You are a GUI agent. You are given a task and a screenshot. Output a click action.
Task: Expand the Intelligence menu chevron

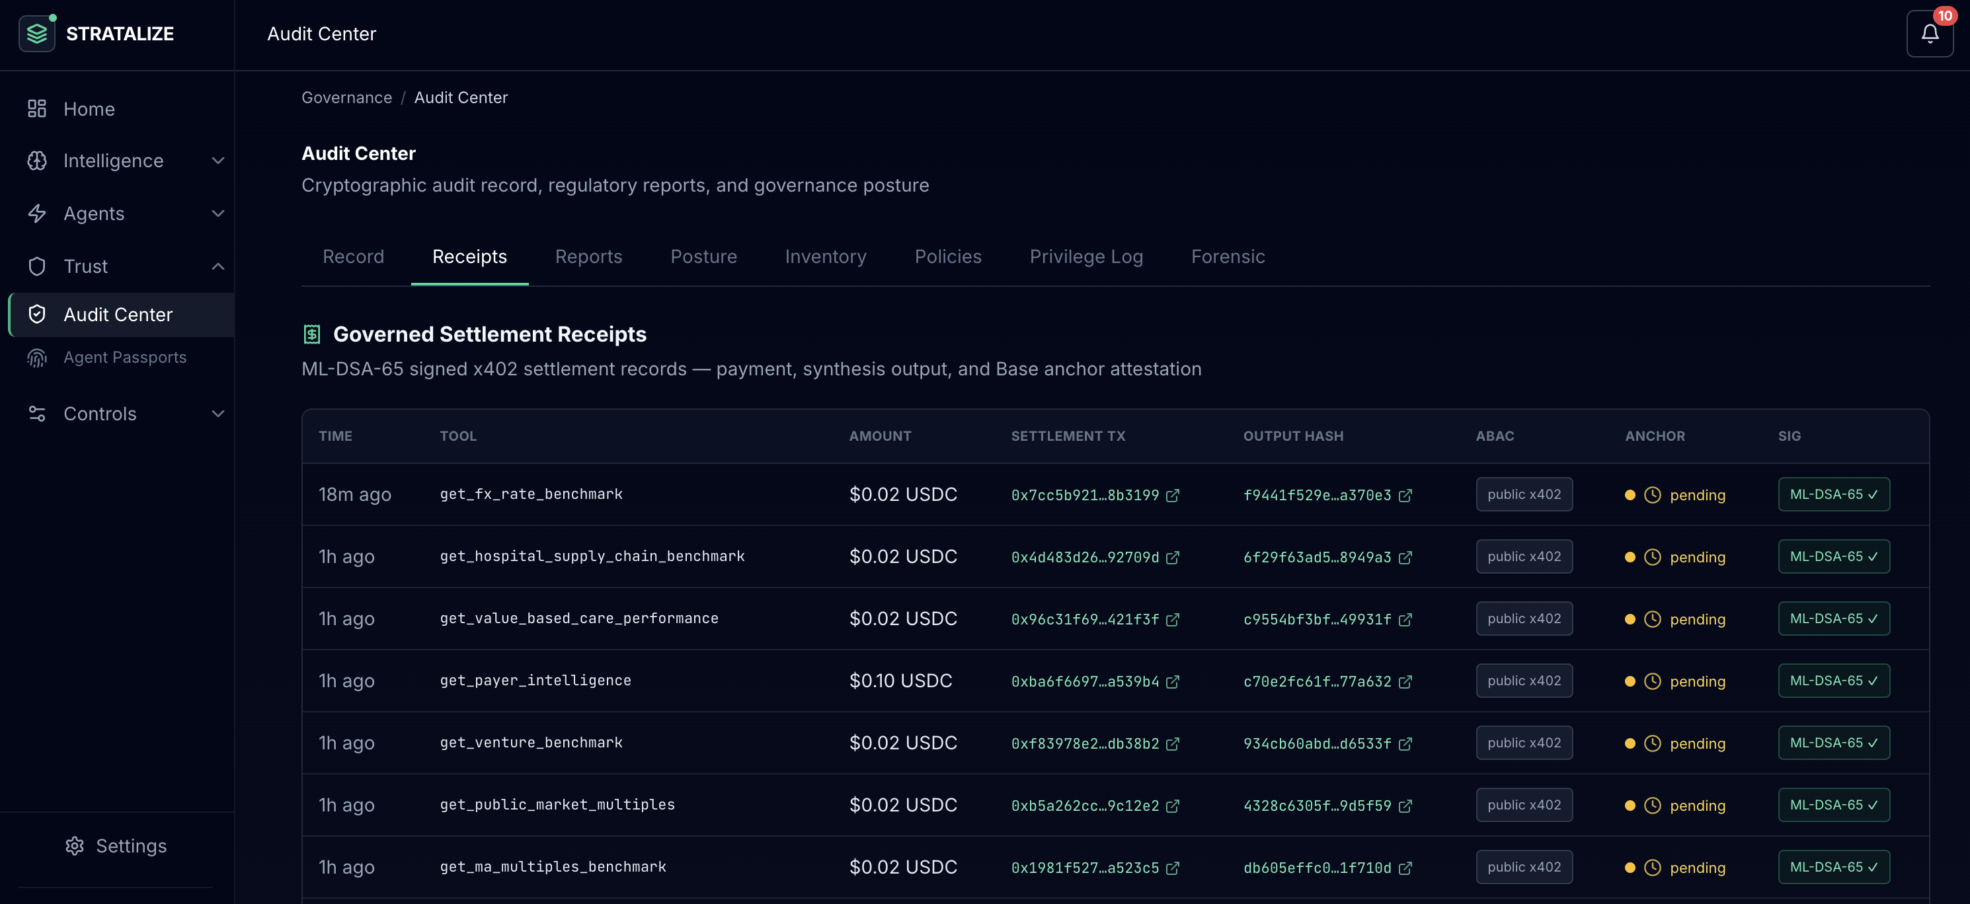click(x=218, y=161)
